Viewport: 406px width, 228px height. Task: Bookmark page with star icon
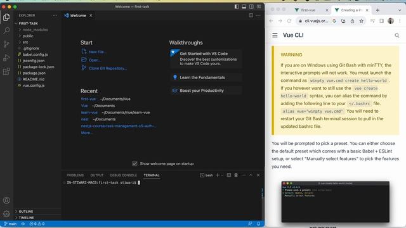(361, 21)
